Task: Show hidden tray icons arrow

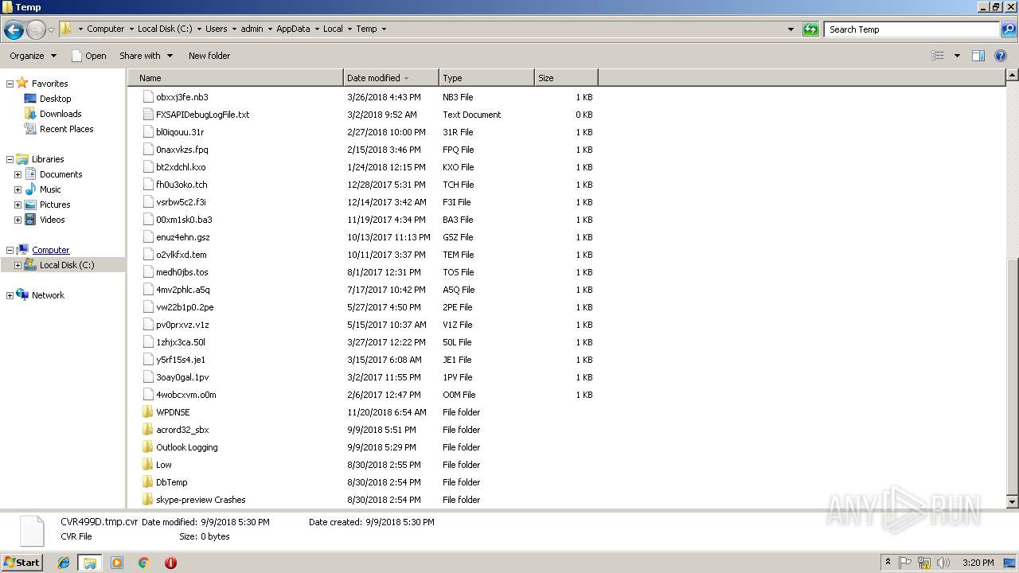Action: pyautogui.click(x=888, y=563)
